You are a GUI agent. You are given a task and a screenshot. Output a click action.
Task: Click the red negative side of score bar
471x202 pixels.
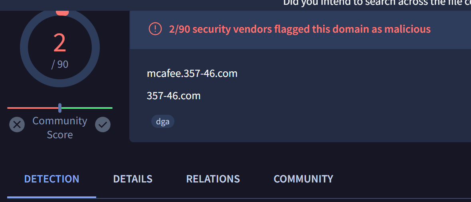[33, 108]
